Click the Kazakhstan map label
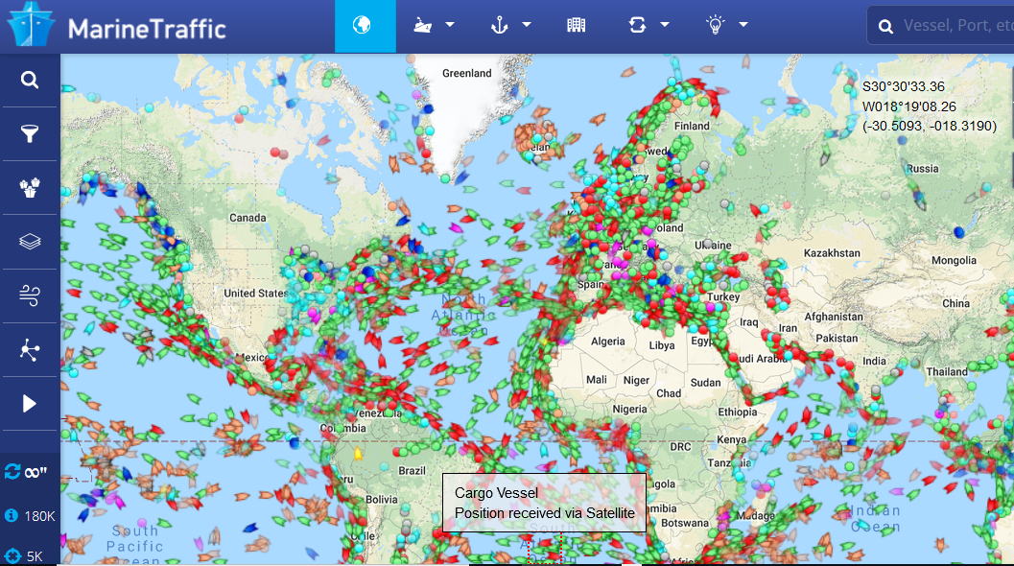This screenshot has width=1014, height=566. coord(832,253)
